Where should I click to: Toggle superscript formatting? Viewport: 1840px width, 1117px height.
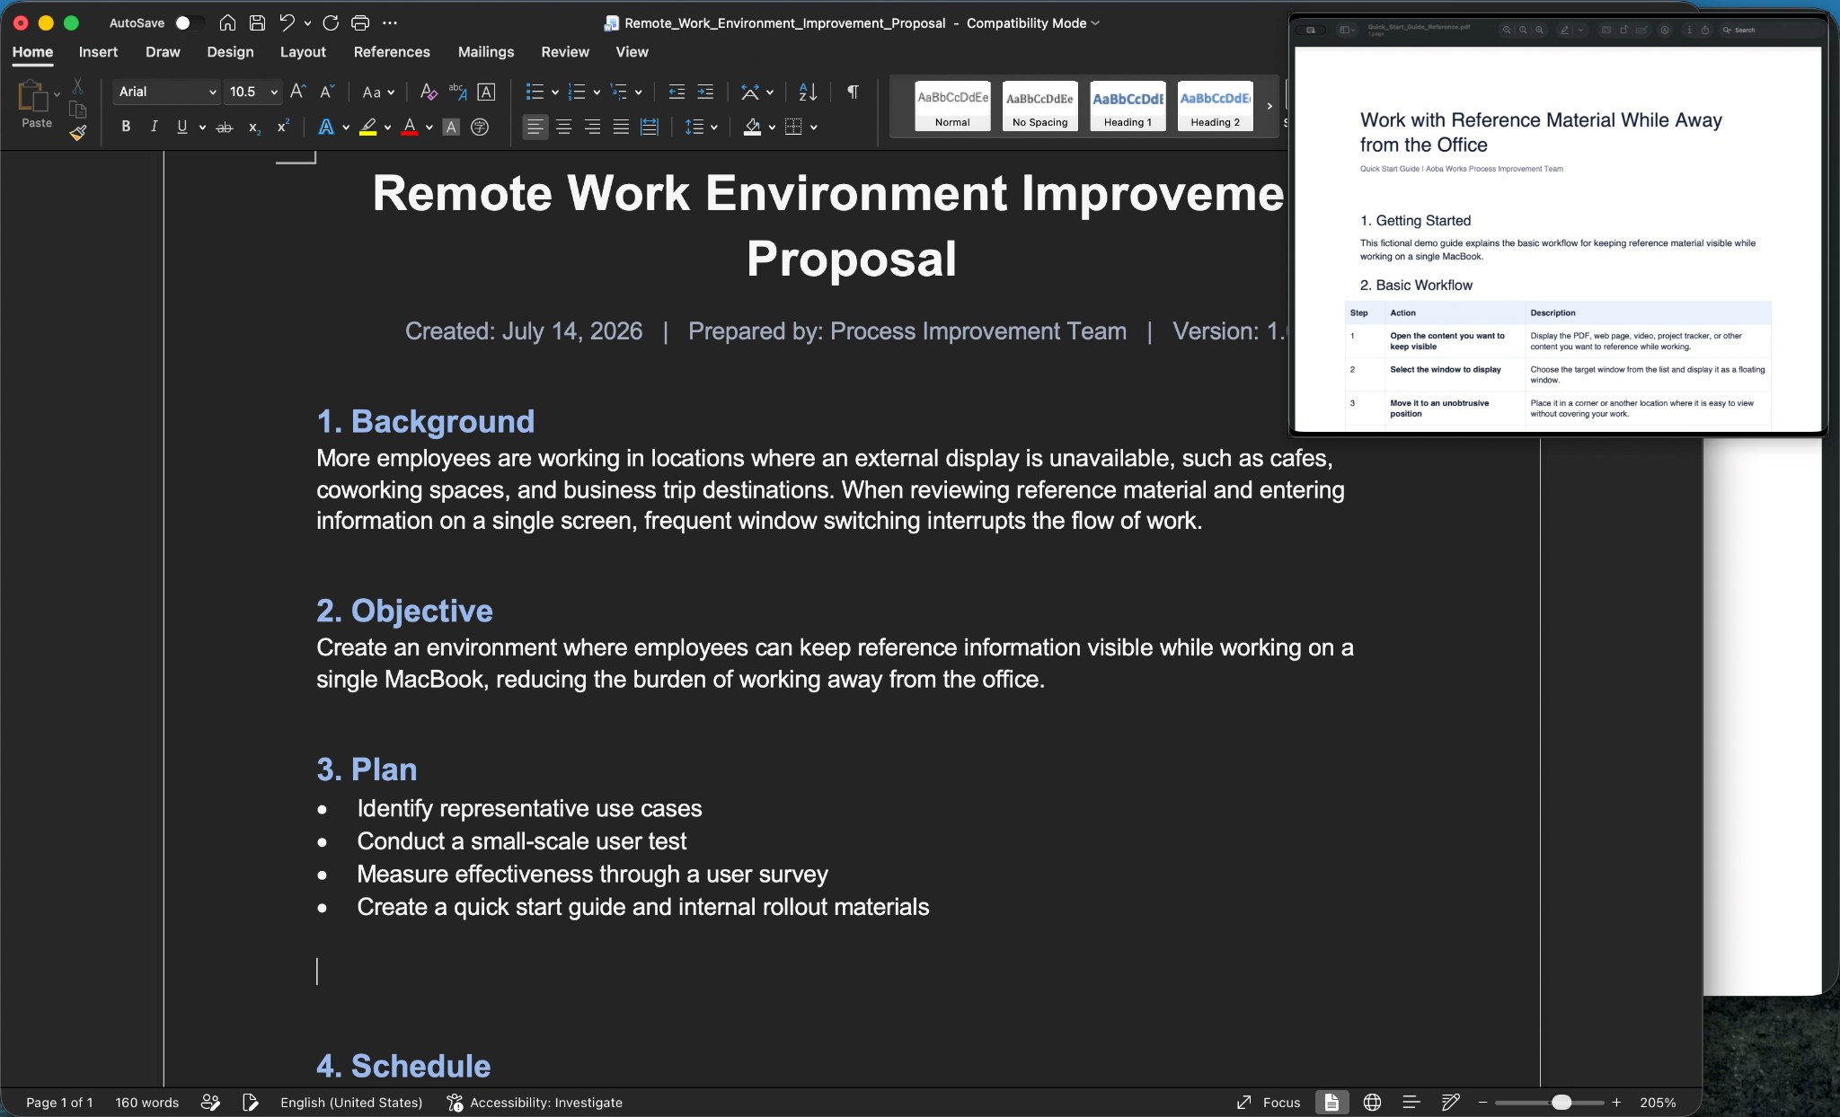[x=283, y=128]
